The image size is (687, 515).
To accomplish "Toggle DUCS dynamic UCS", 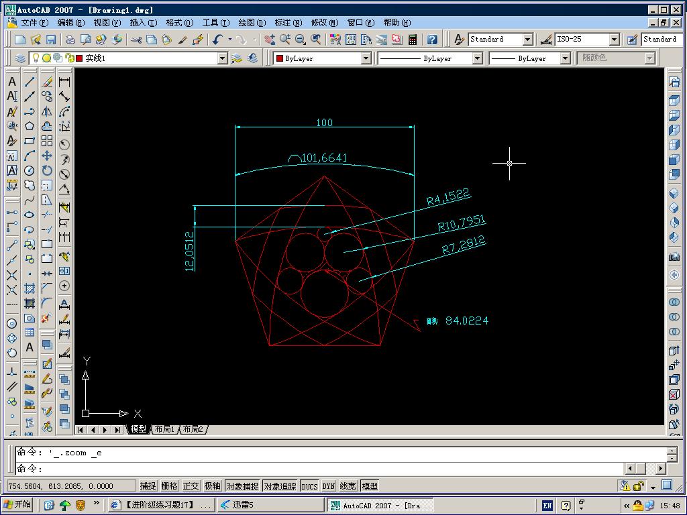I will coord(309,486).
